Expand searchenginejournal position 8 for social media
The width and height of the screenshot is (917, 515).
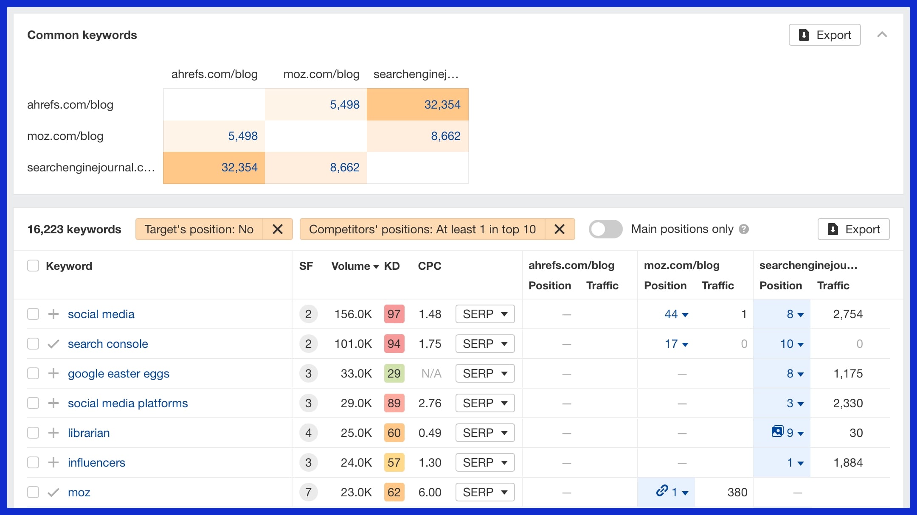795,314
